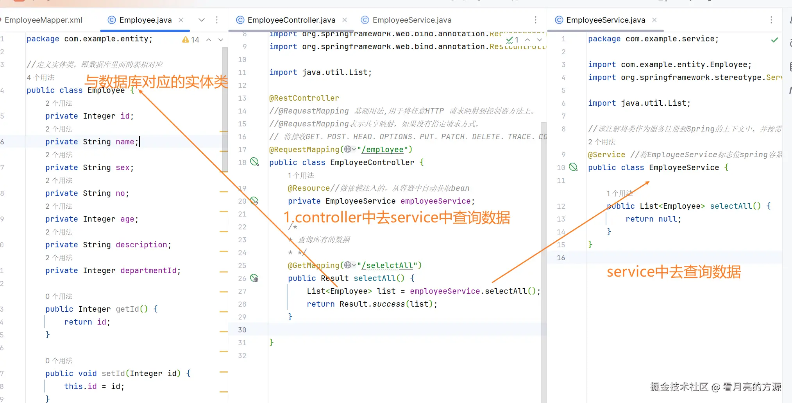Screen dimensions: 792x403
Task: Click line number 16 in EmployeeService gutter
Action: 561,257
